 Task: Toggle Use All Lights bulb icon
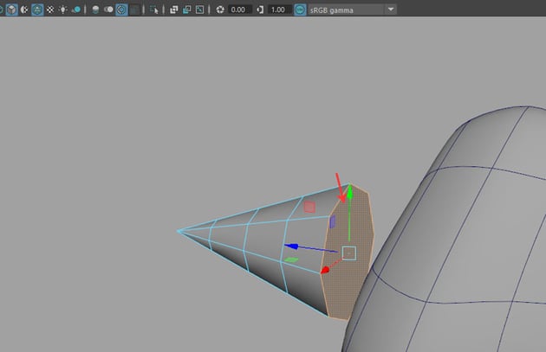point(62,10)
